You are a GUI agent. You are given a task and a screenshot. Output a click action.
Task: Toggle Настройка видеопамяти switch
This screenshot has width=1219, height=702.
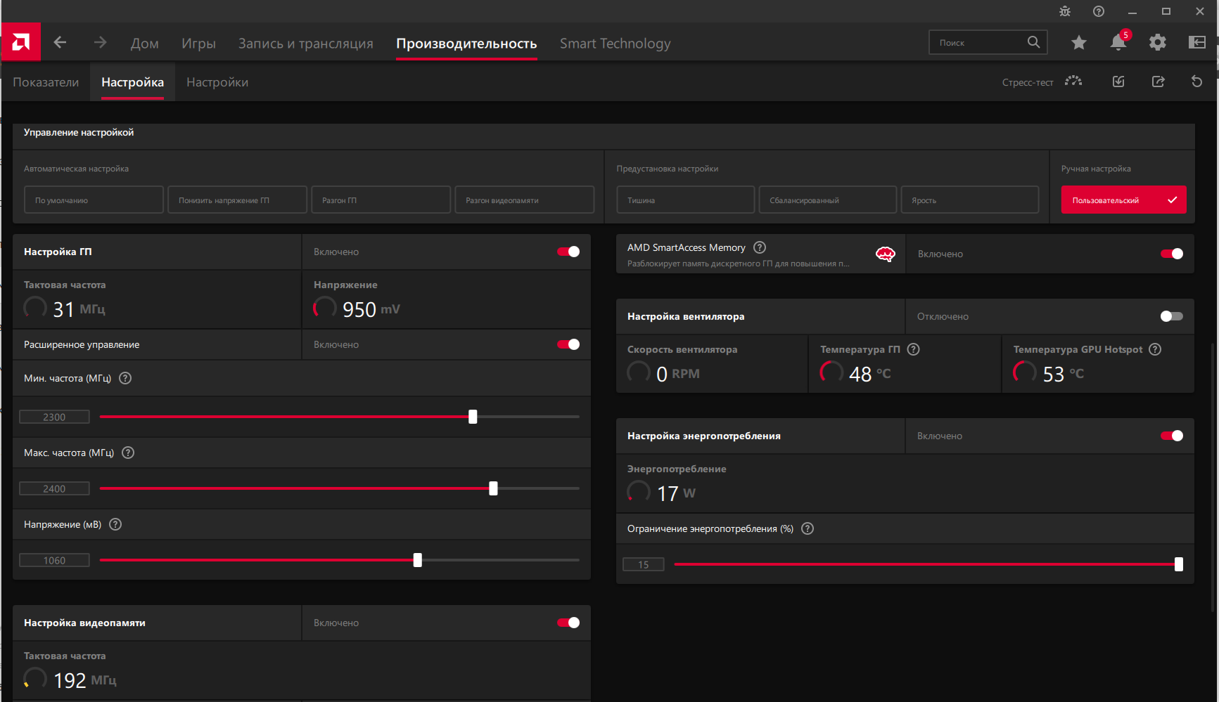point(568,623)
